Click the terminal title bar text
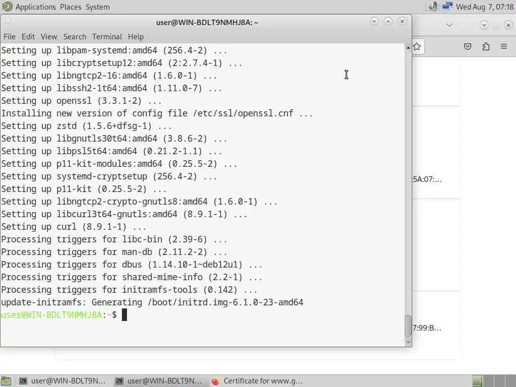 [x=207, y=22]
